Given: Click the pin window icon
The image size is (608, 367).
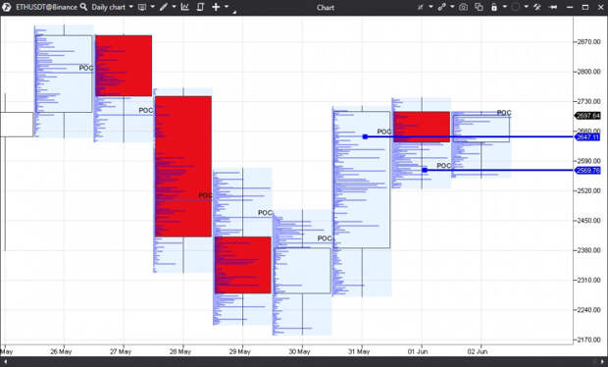Looking at the screenshot, I should [x=553, y=7].
